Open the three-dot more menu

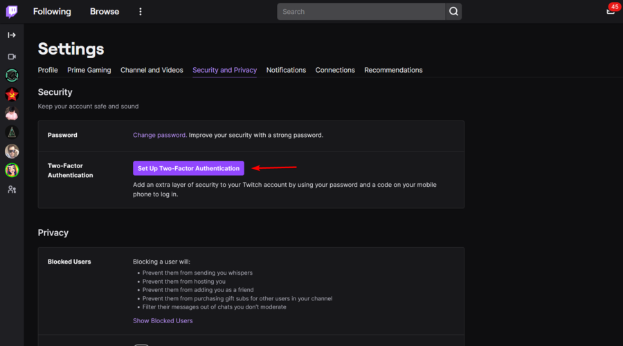(x=141, y=12)
